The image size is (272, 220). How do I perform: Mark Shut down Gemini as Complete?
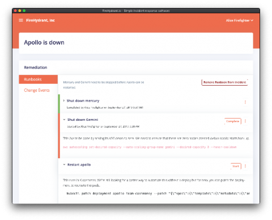pos(233,121)
